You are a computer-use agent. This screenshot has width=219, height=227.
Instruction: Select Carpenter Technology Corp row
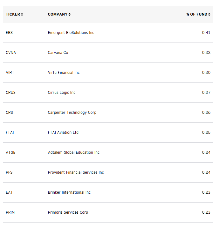pyautogui.click(x=108, y=113)
